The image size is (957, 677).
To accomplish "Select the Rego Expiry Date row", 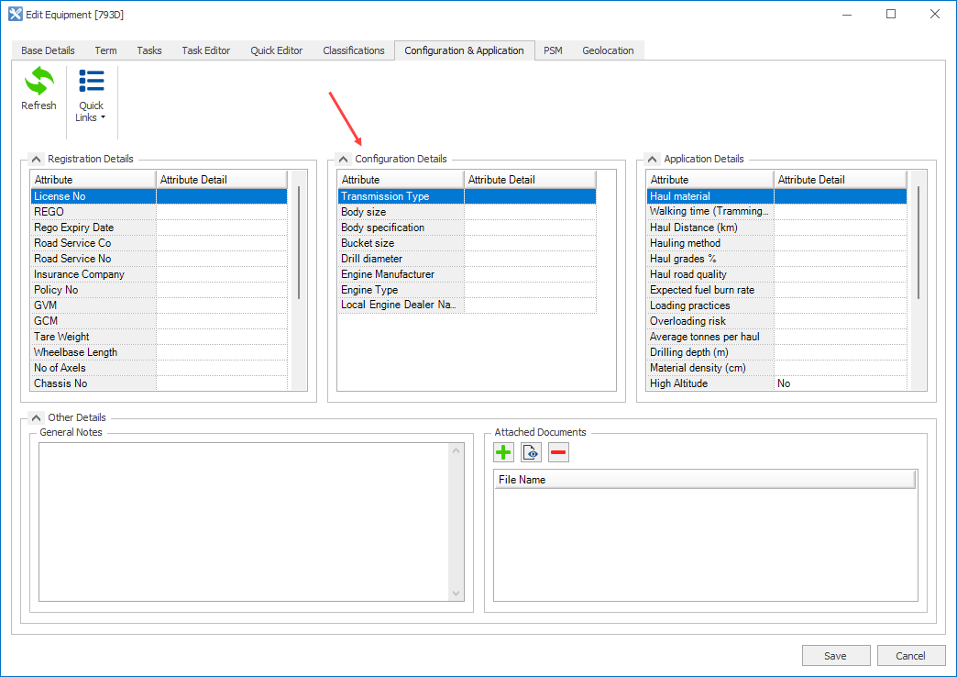I will click(159, 228).
